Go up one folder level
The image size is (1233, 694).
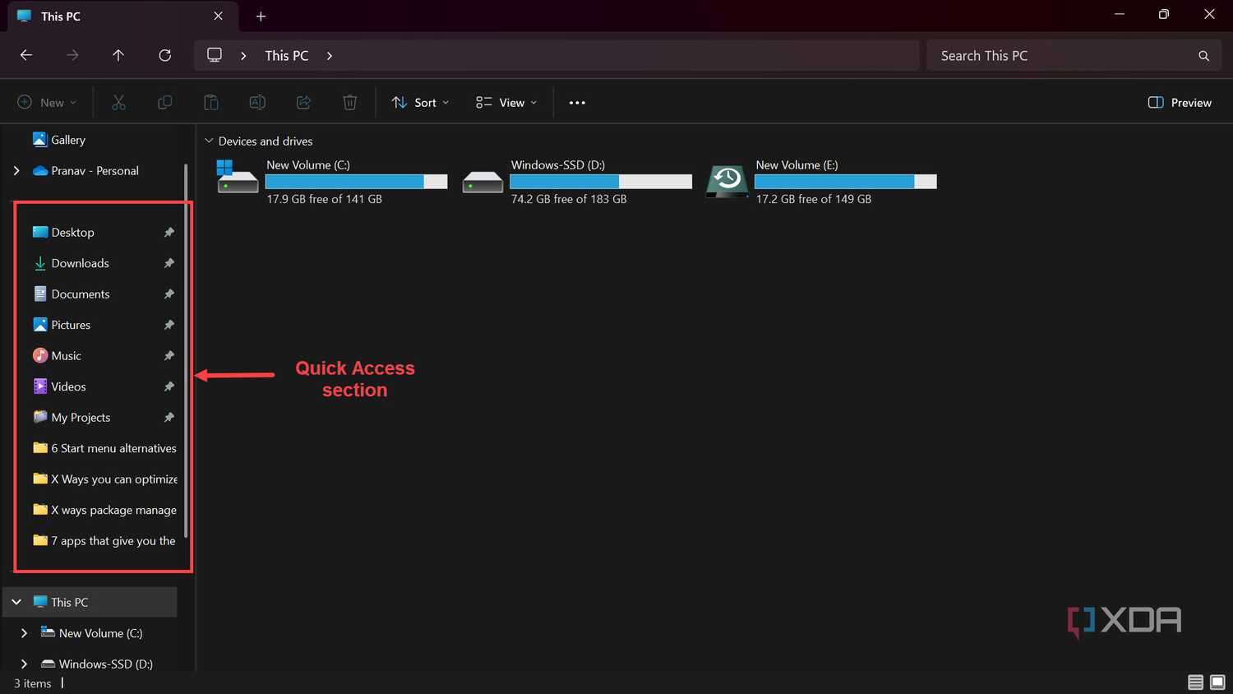pos(118,55)
